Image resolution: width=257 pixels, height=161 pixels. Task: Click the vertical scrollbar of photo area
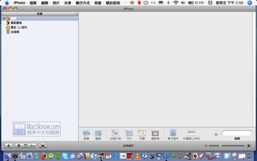(x=254, y=69)
